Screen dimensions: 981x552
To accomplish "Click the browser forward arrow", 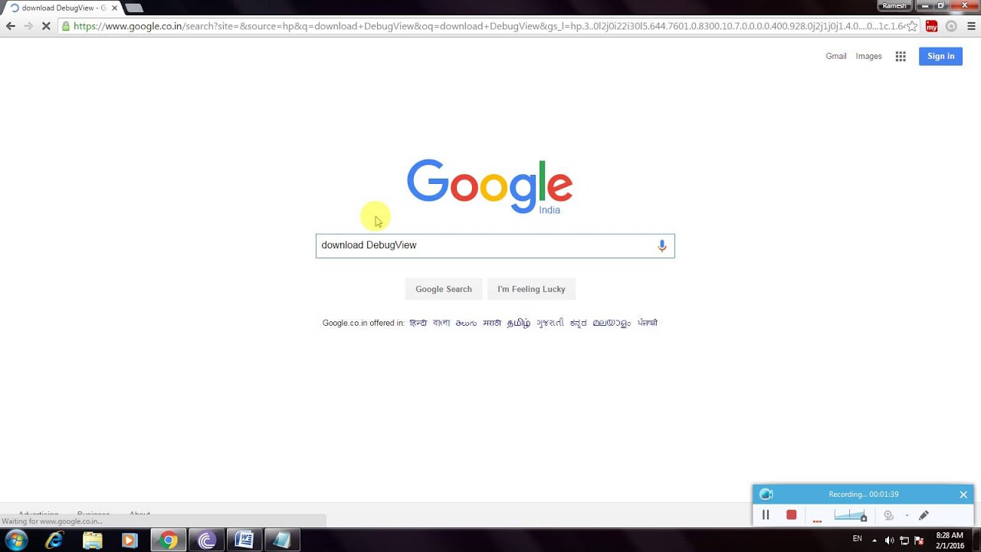I will click(28, 26).
